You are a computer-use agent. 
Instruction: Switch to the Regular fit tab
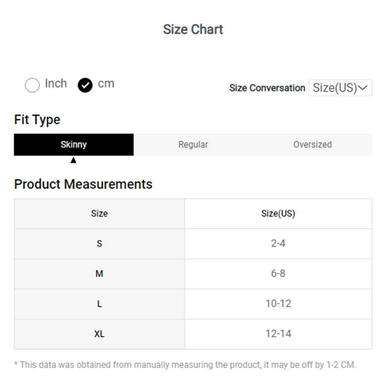coord(193,145)
